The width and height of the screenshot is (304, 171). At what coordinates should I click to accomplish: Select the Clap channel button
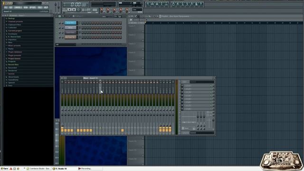pos(70,28)
